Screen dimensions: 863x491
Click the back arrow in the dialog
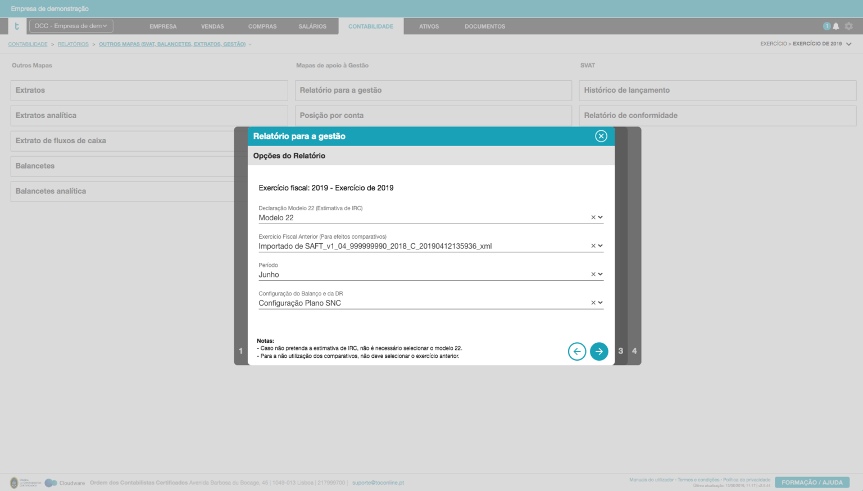pyautogui.click(x=577, y=351)
